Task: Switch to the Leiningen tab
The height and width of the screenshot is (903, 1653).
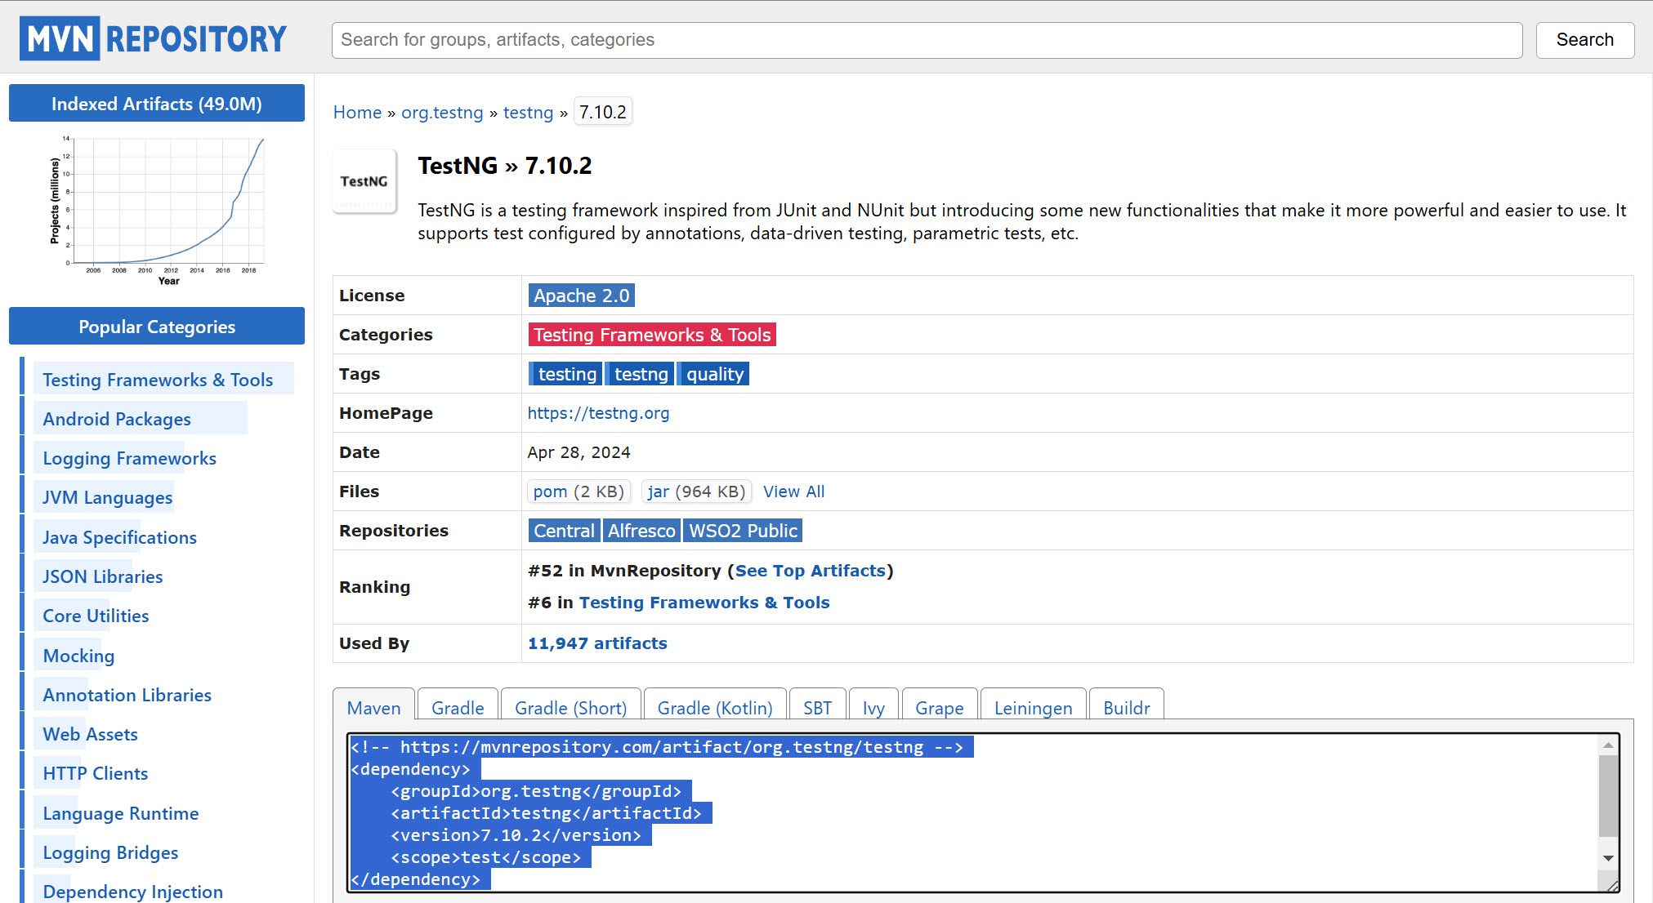Action: (1033, 708)
